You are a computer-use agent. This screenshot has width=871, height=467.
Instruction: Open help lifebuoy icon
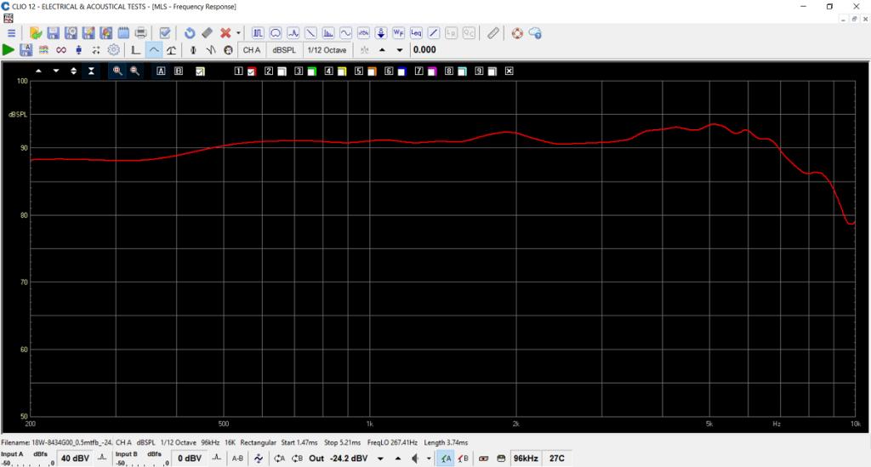(x=517, y=33)
